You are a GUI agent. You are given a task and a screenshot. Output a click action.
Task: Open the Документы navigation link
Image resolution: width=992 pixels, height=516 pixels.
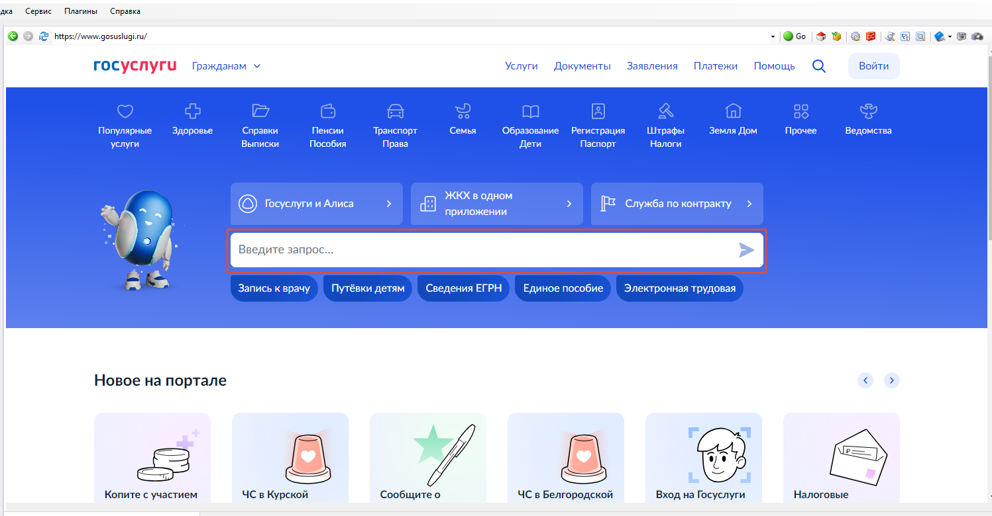582,65
